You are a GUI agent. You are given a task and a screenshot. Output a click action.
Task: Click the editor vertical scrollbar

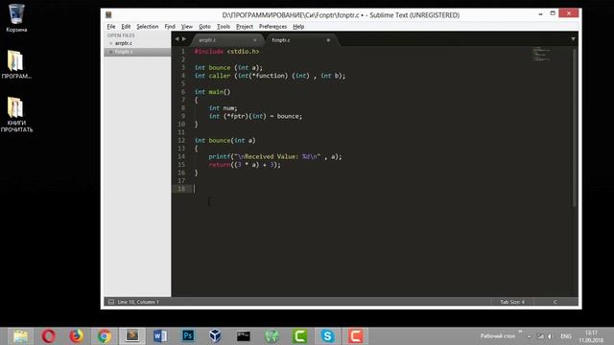575,127
